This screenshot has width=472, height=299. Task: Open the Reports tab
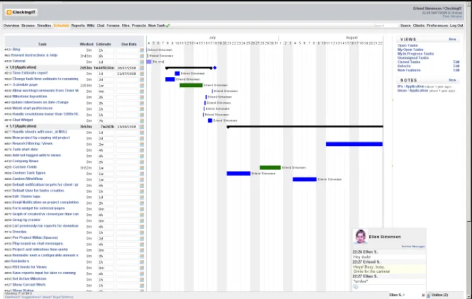(78, 26)
